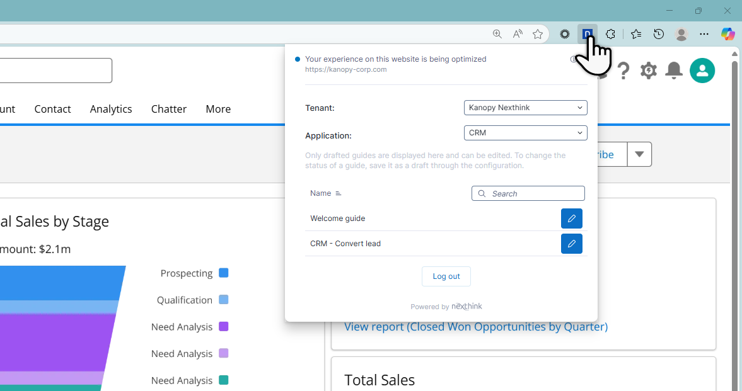Image resolution: width=742 pixels, height=391 pixels.
Task: Click the Favorites star in address bar
Action: pyautogui.click(x=538, y=34)
